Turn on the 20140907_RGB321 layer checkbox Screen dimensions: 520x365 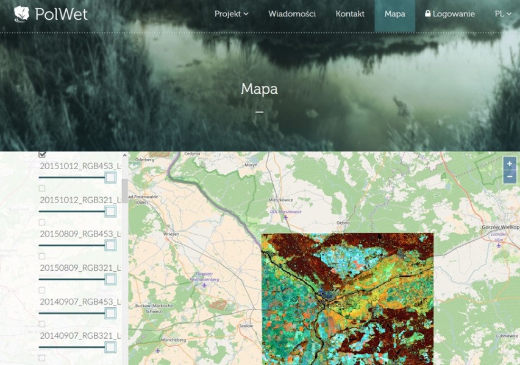[42, 324]
